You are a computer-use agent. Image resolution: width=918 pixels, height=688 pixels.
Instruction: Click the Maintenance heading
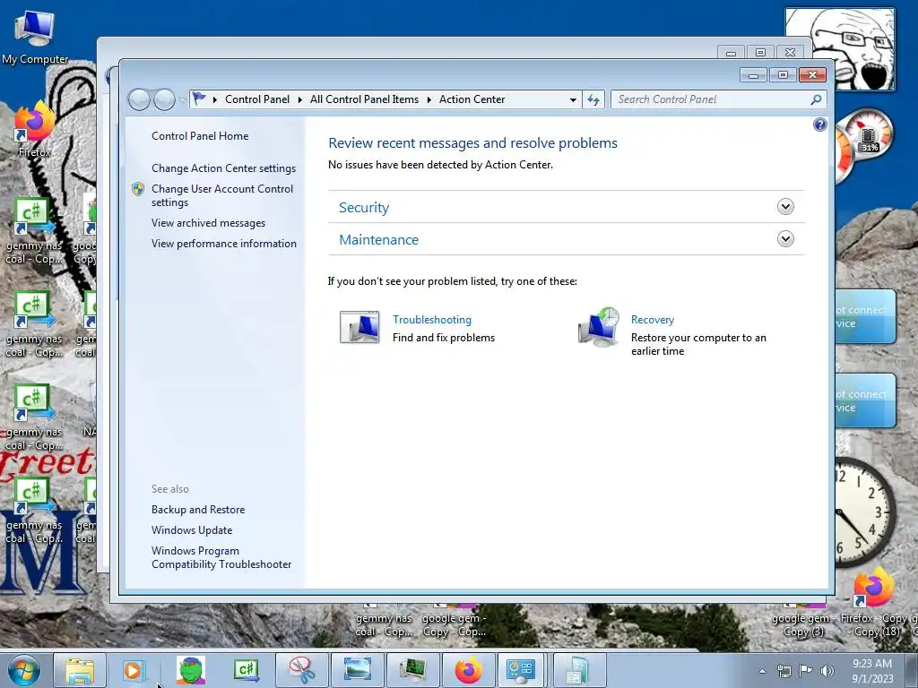click(x=379, y=240)
